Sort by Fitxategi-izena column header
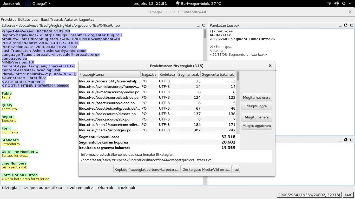Image resolution: width=355 pixels, height=199 pixels. pos(110,74)
